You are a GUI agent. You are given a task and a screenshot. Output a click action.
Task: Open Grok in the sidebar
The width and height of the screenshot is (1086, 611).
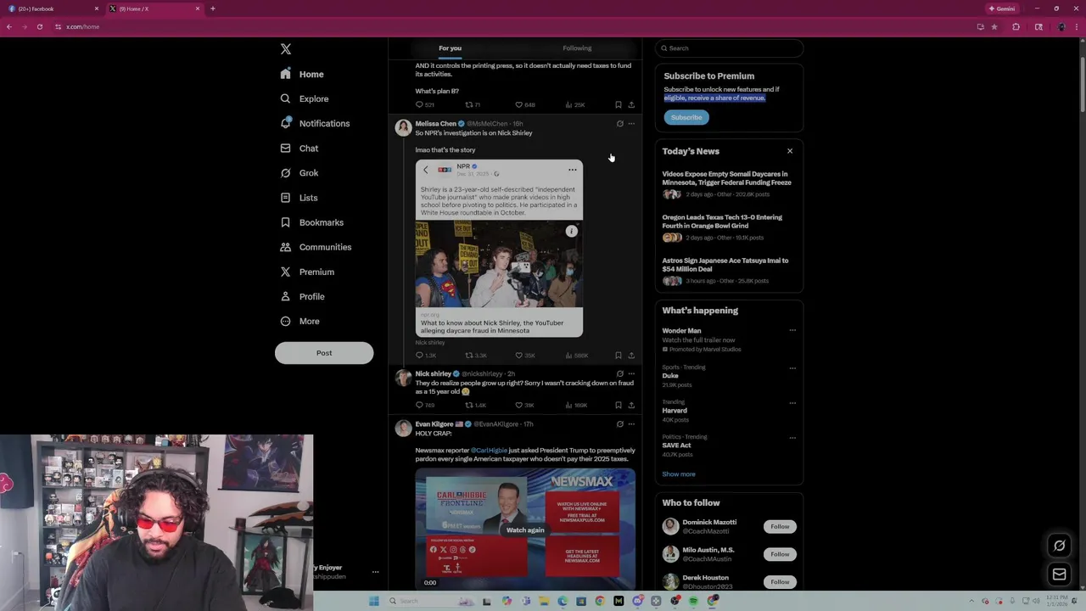tap(299, 172)
